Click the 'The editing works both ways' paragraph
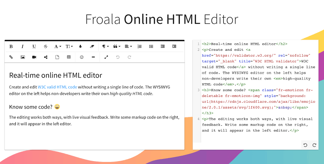The height and width of the screenshot is (164, 324). pyautogui.click(x=94, y=121)
